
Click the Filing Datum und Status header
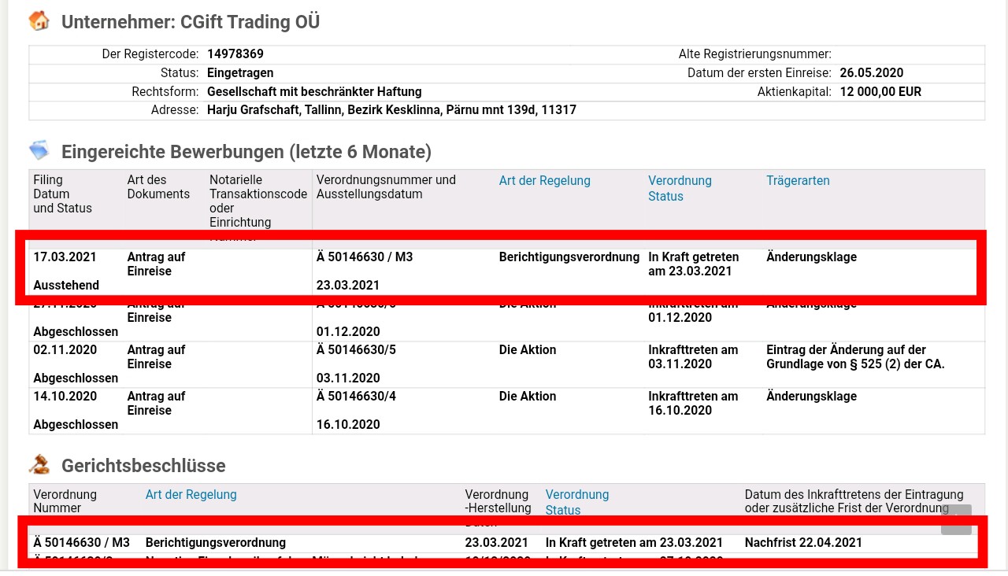click(x=63, y=194)
